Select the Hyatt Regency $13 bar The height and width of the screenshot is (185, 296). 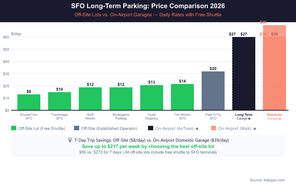[x=152, y=98]
